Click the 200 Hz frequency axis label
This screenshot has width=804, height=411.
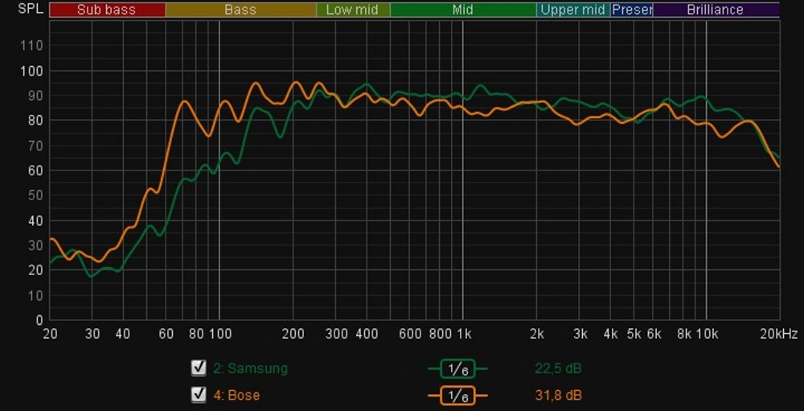click(293, 333)
